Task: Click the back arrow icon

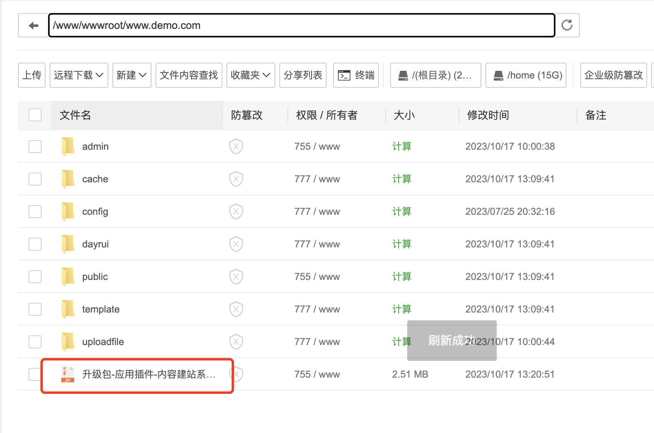Action: point(33,26)
